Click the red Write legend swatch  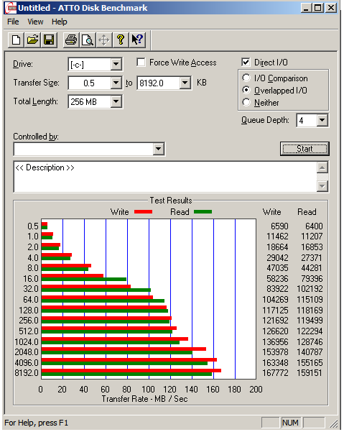[x=143, y=211]
